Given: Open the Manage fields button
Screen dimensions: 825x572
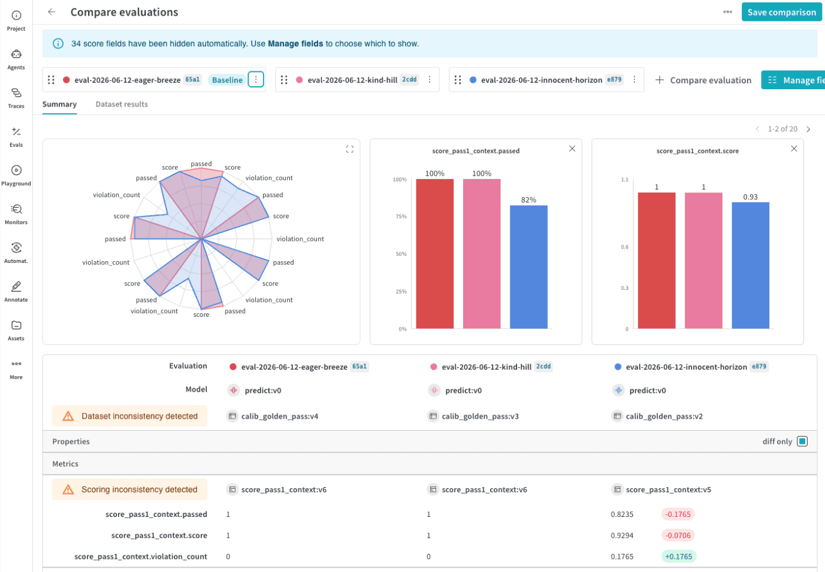Looking at the screenshot, I should click(793, 80).
